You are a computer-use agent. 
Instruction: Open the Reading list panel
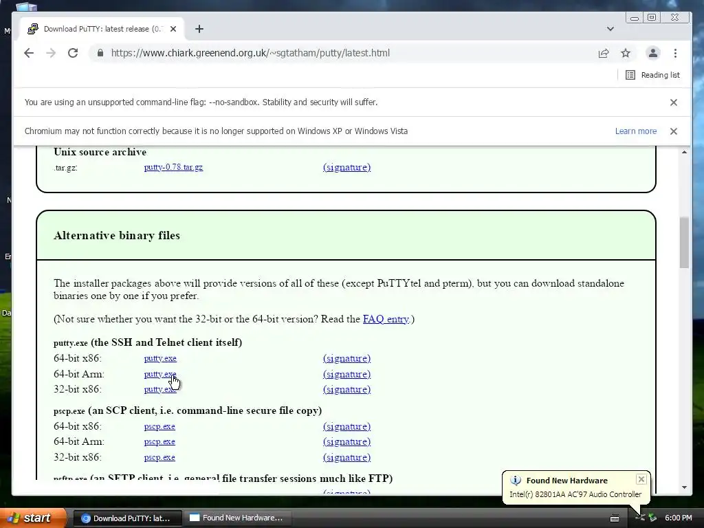pyautogui.click(x=652, y=75)
